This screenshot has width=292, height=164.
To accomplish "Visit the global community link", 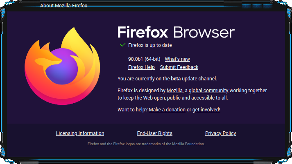I will 208,90.
